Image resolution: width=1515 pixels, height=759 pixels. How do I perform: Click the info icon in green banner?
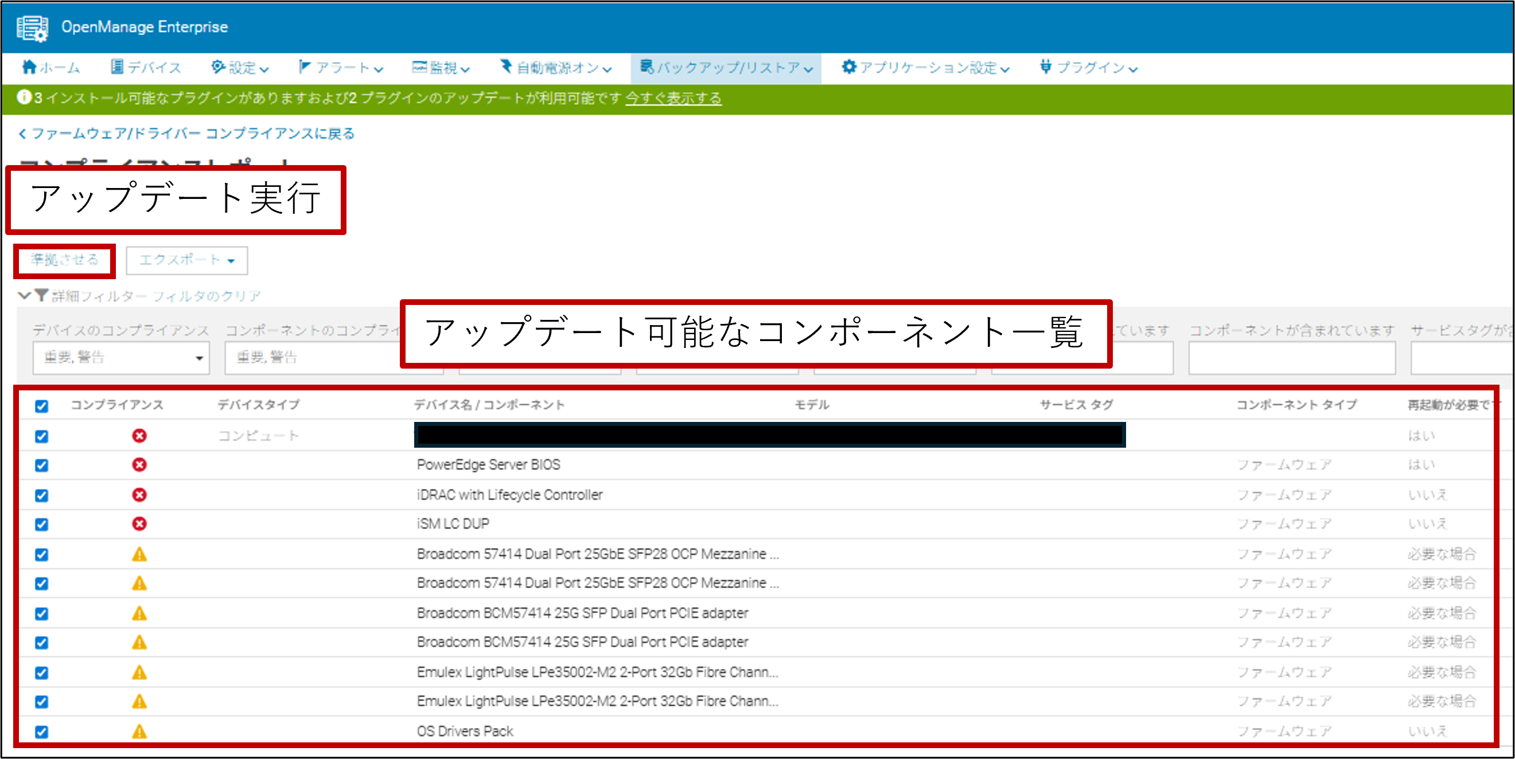(x=24, y=97)
